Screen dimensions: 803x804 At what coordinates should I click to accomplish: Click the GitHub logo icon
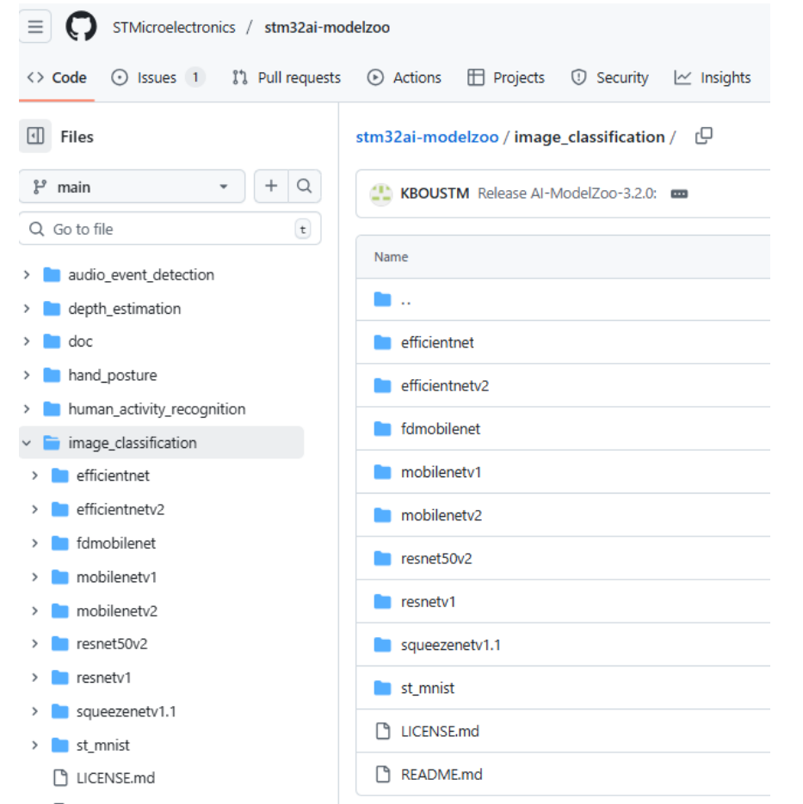[x=82, y=27]
